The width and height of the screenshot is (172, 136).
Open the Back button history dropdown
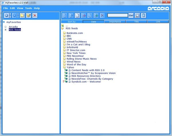click(10, 15)
